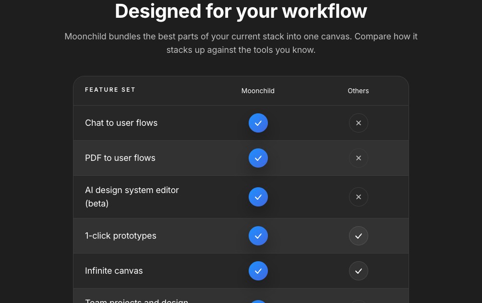
Task: Click the Infinite canvas checkmark under Moonchild
Action: pos(258,271)
